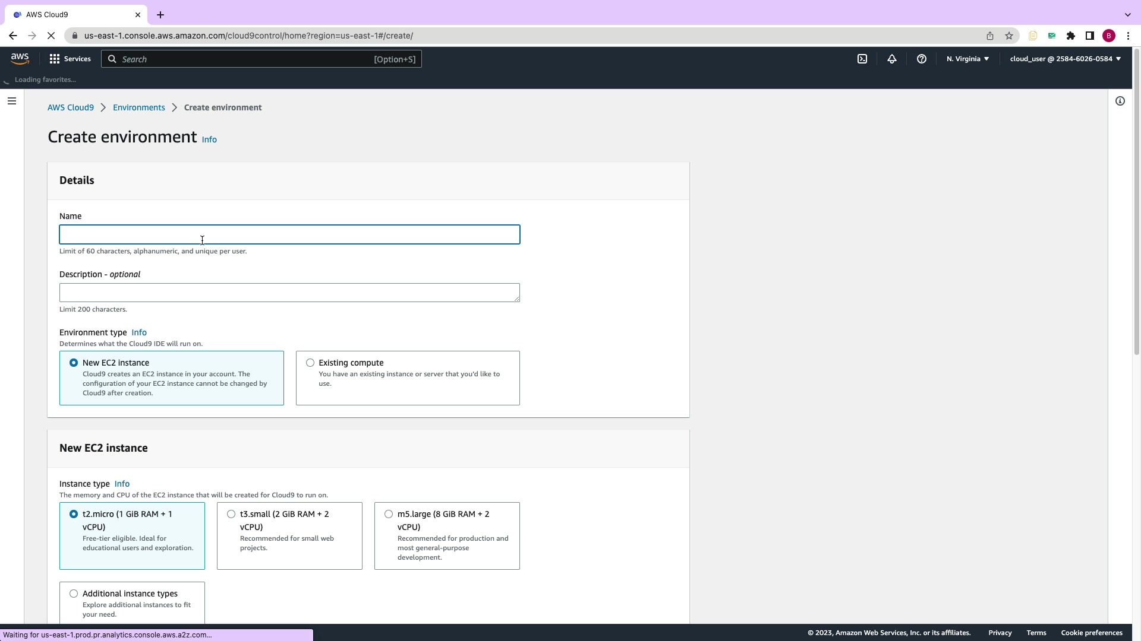Choose m5.large instance type

pos(389,514)
